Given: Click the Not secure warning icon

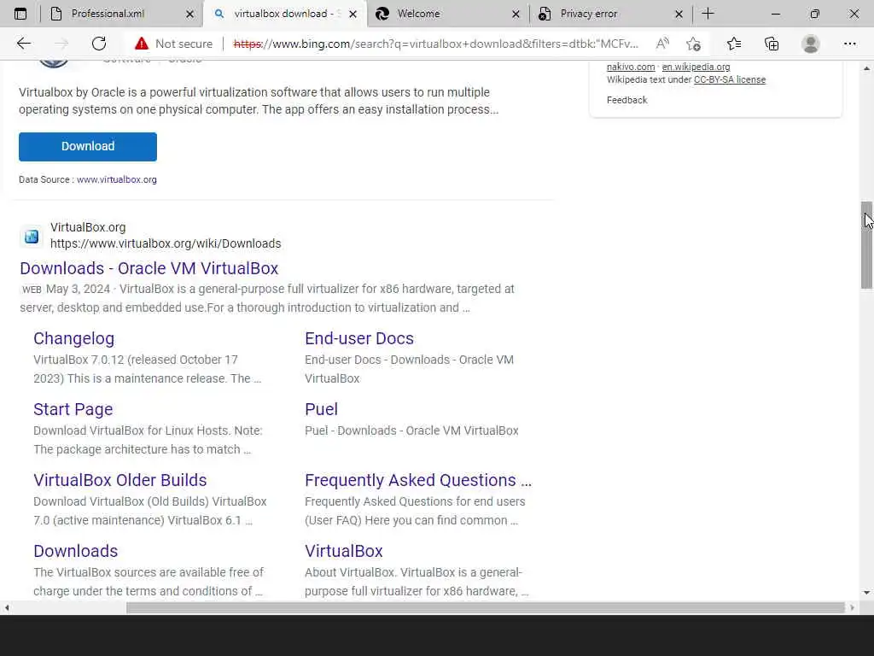Looking at the screenshot, I should 142,44.
